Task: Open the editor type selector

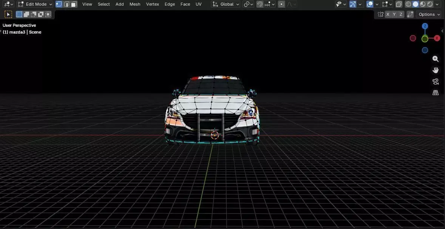Action: coord(8,4)
